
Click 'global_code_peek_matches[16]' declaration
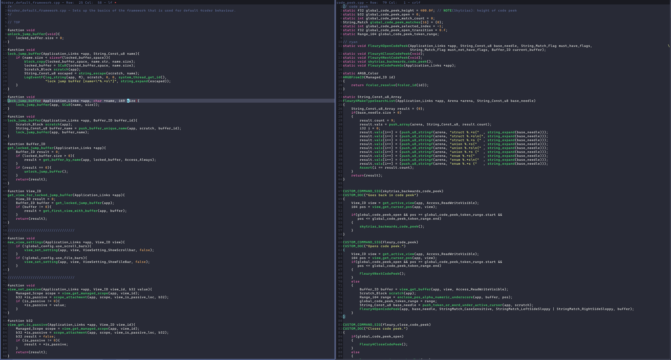(400, 22)
